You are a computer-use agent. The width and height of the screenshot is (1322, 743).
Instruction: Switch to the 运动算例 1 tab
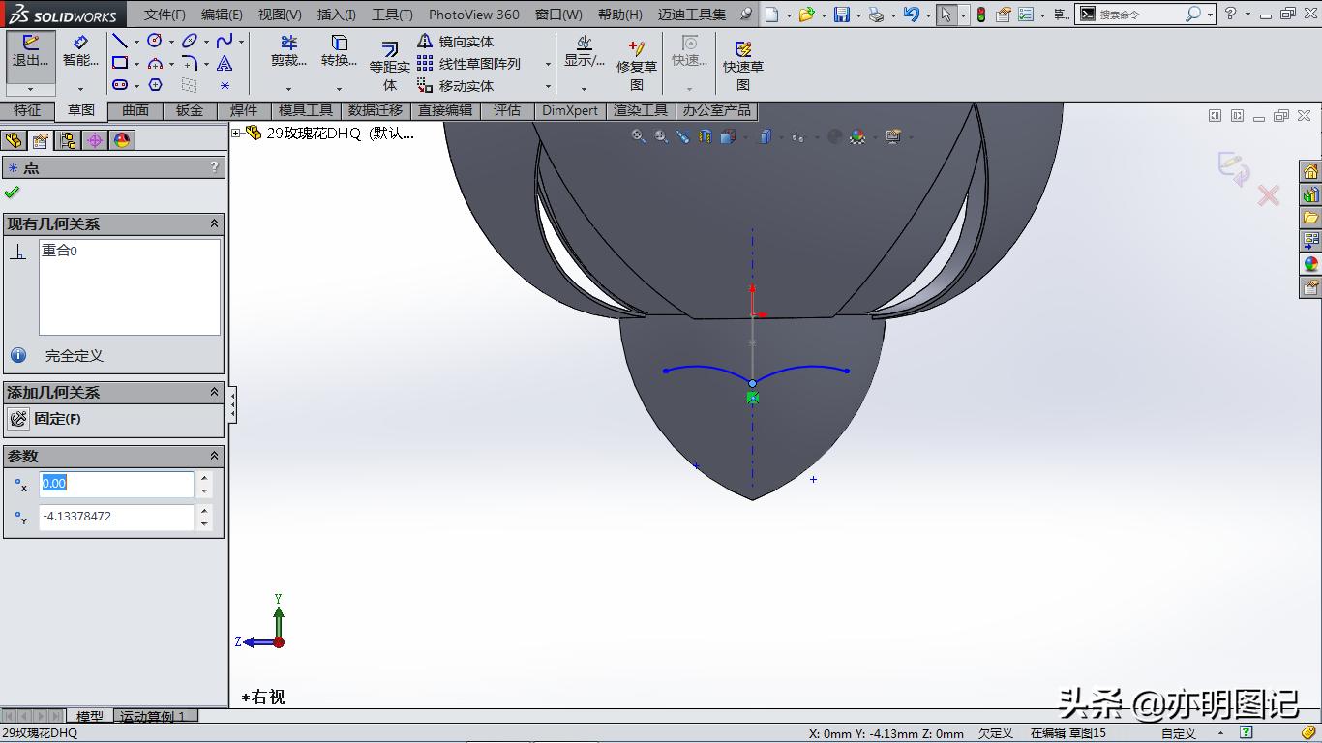pos(155,716)
